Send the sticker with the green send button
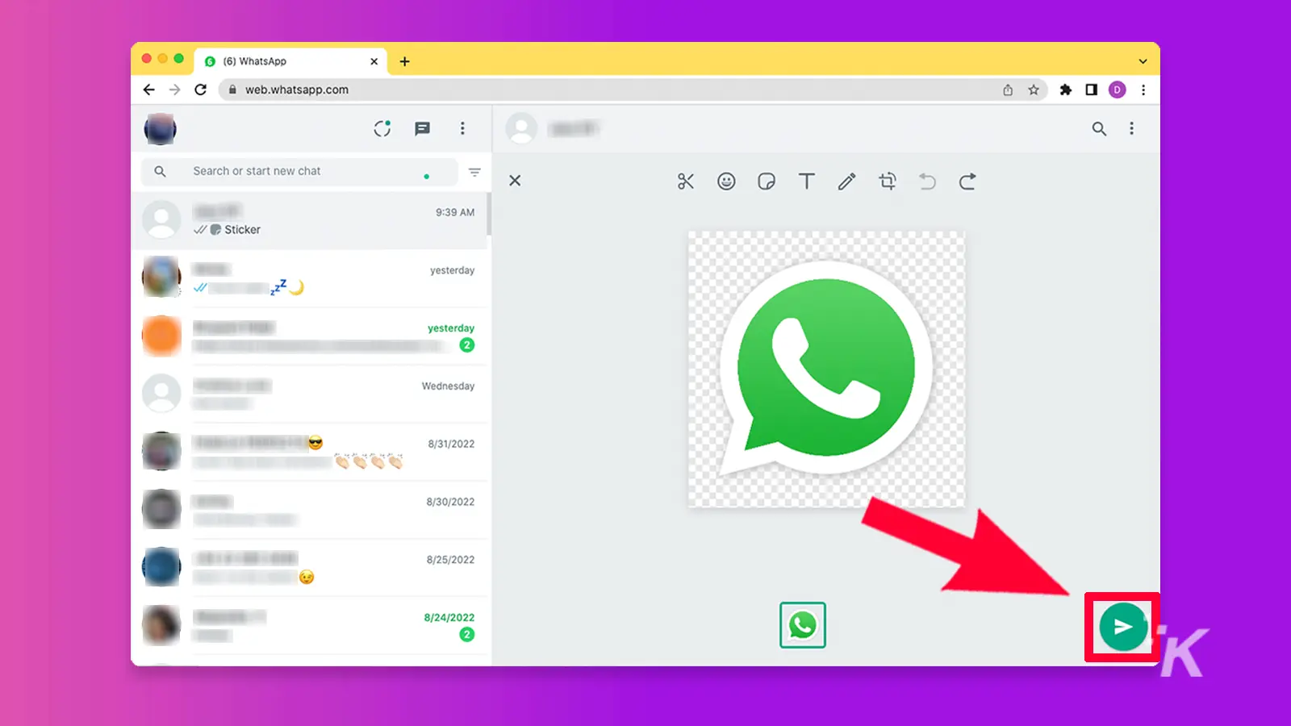Viewport: 1291px width, 726px height. coord(1123,627)
